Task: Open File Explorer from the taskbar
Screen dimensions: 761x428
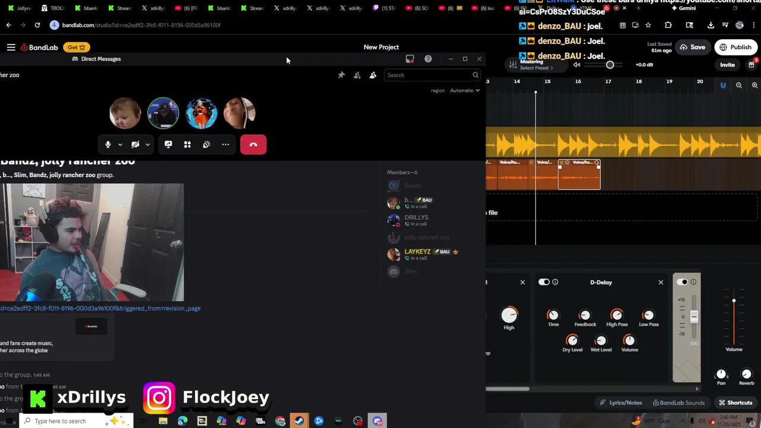Action: point(163,421)
